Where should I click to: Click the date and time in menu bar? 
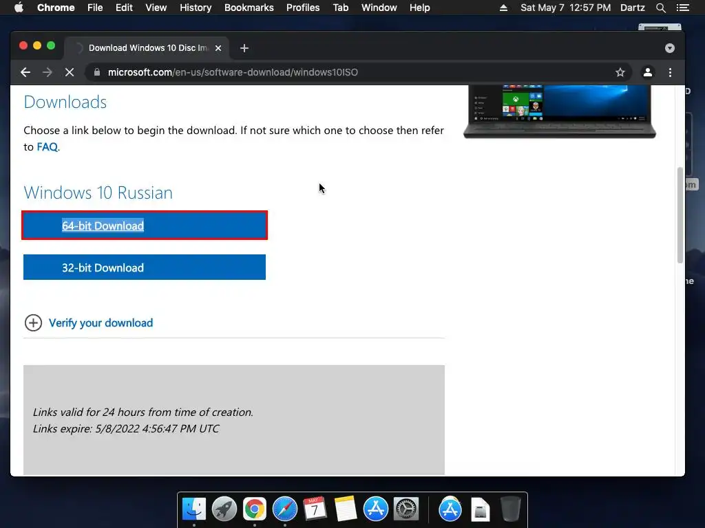[x=566, y=8]
